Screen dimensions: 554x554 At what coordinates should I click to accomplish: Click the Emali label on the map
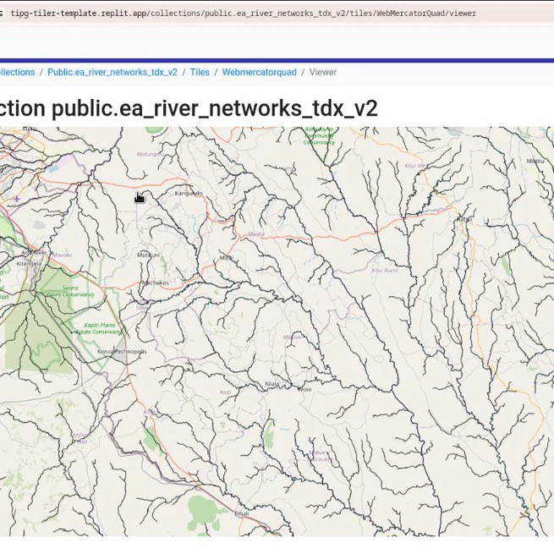242,513
